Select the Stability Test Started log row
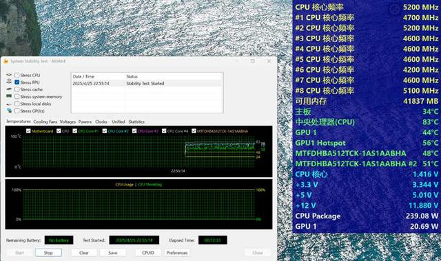 pyautogui.click(x=147, y=83)
